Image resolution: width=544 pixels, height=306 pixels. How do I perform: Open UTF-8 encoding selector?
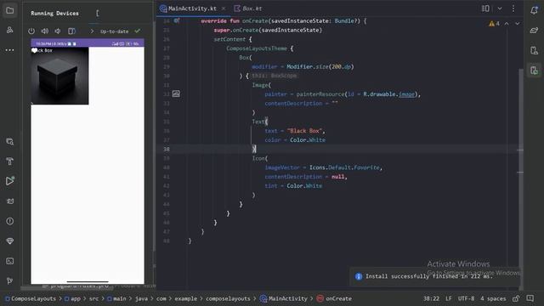[x=466, y=298]
